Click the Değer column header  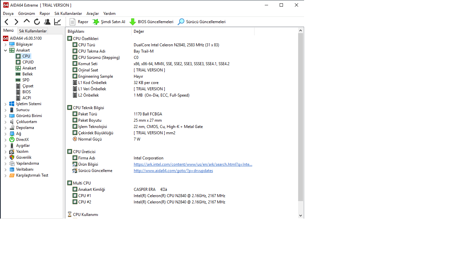coord(193,31)
